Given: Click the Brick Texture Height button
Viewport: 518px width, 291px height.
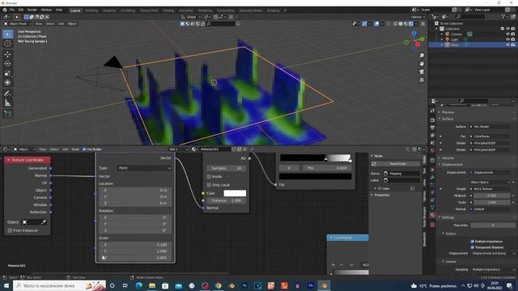Looking at the screenshot, I should pyautogui.click(x=490, y=189).
